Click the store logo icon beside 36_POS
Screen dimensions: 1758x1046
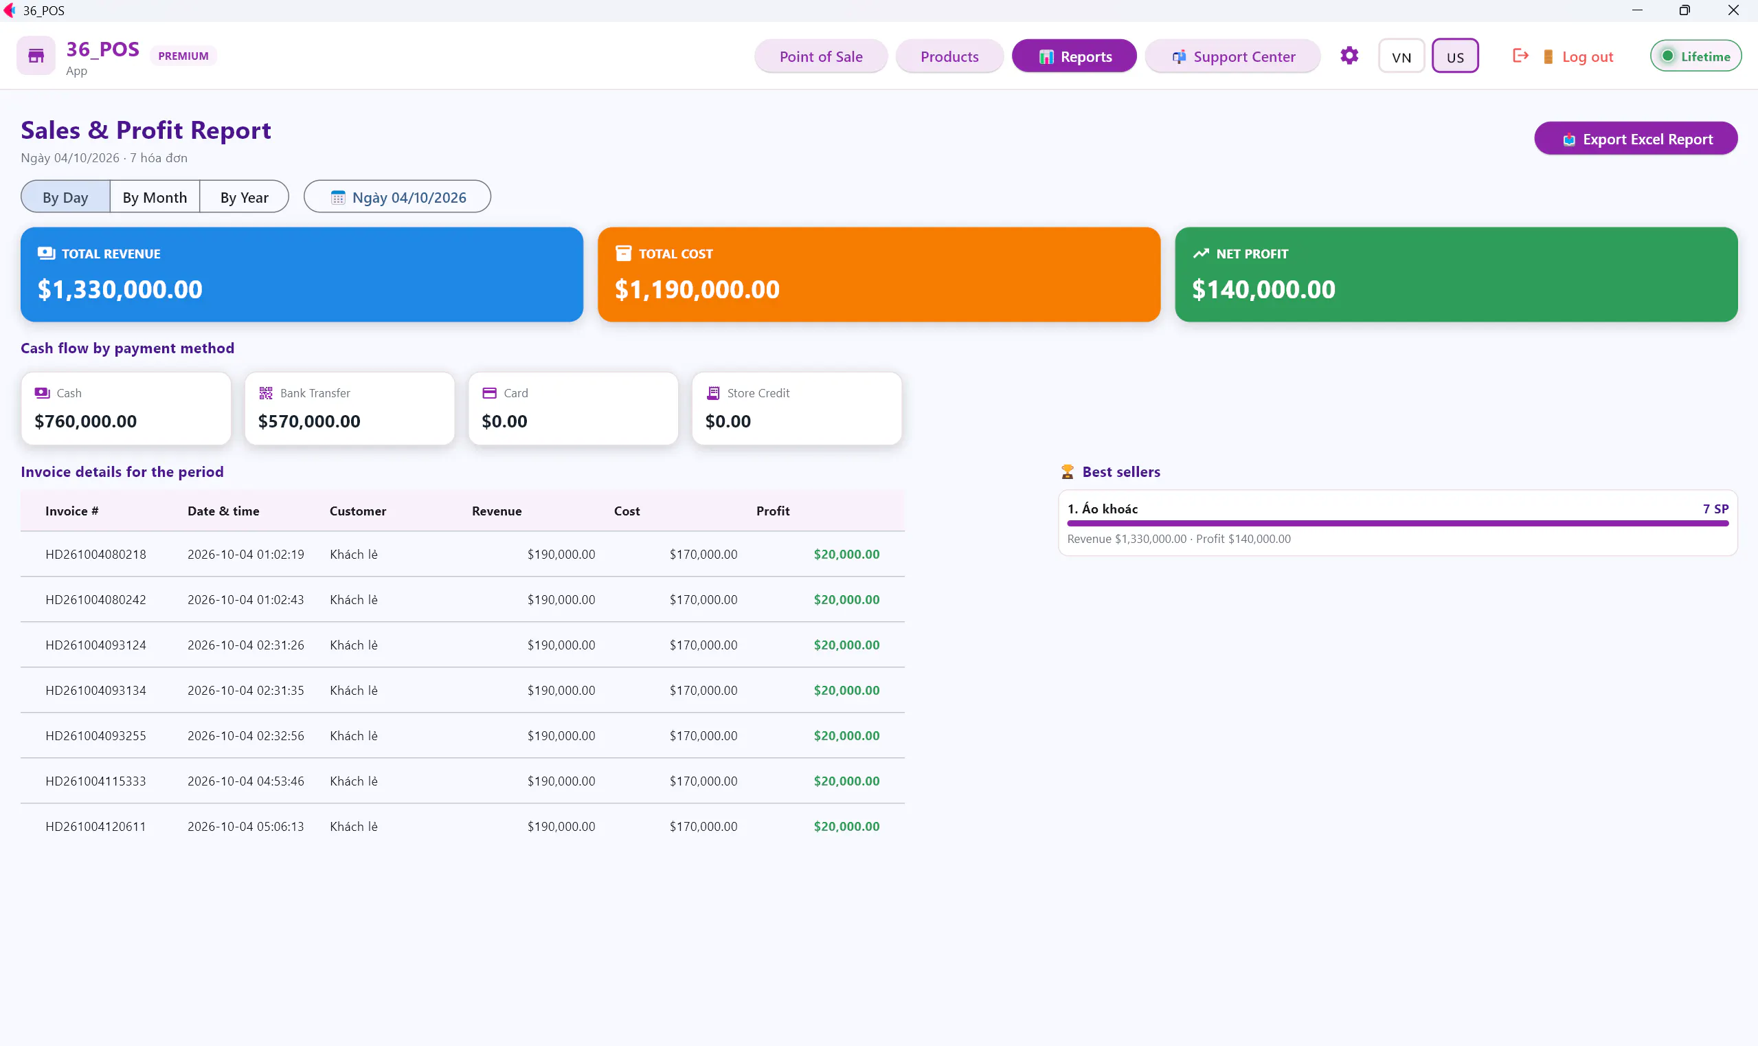pos(36,56)
